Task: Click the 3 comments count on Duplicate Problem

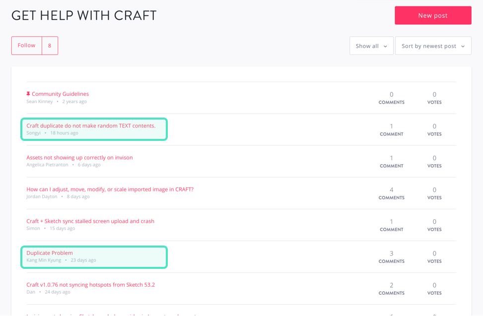Action: 391,257
